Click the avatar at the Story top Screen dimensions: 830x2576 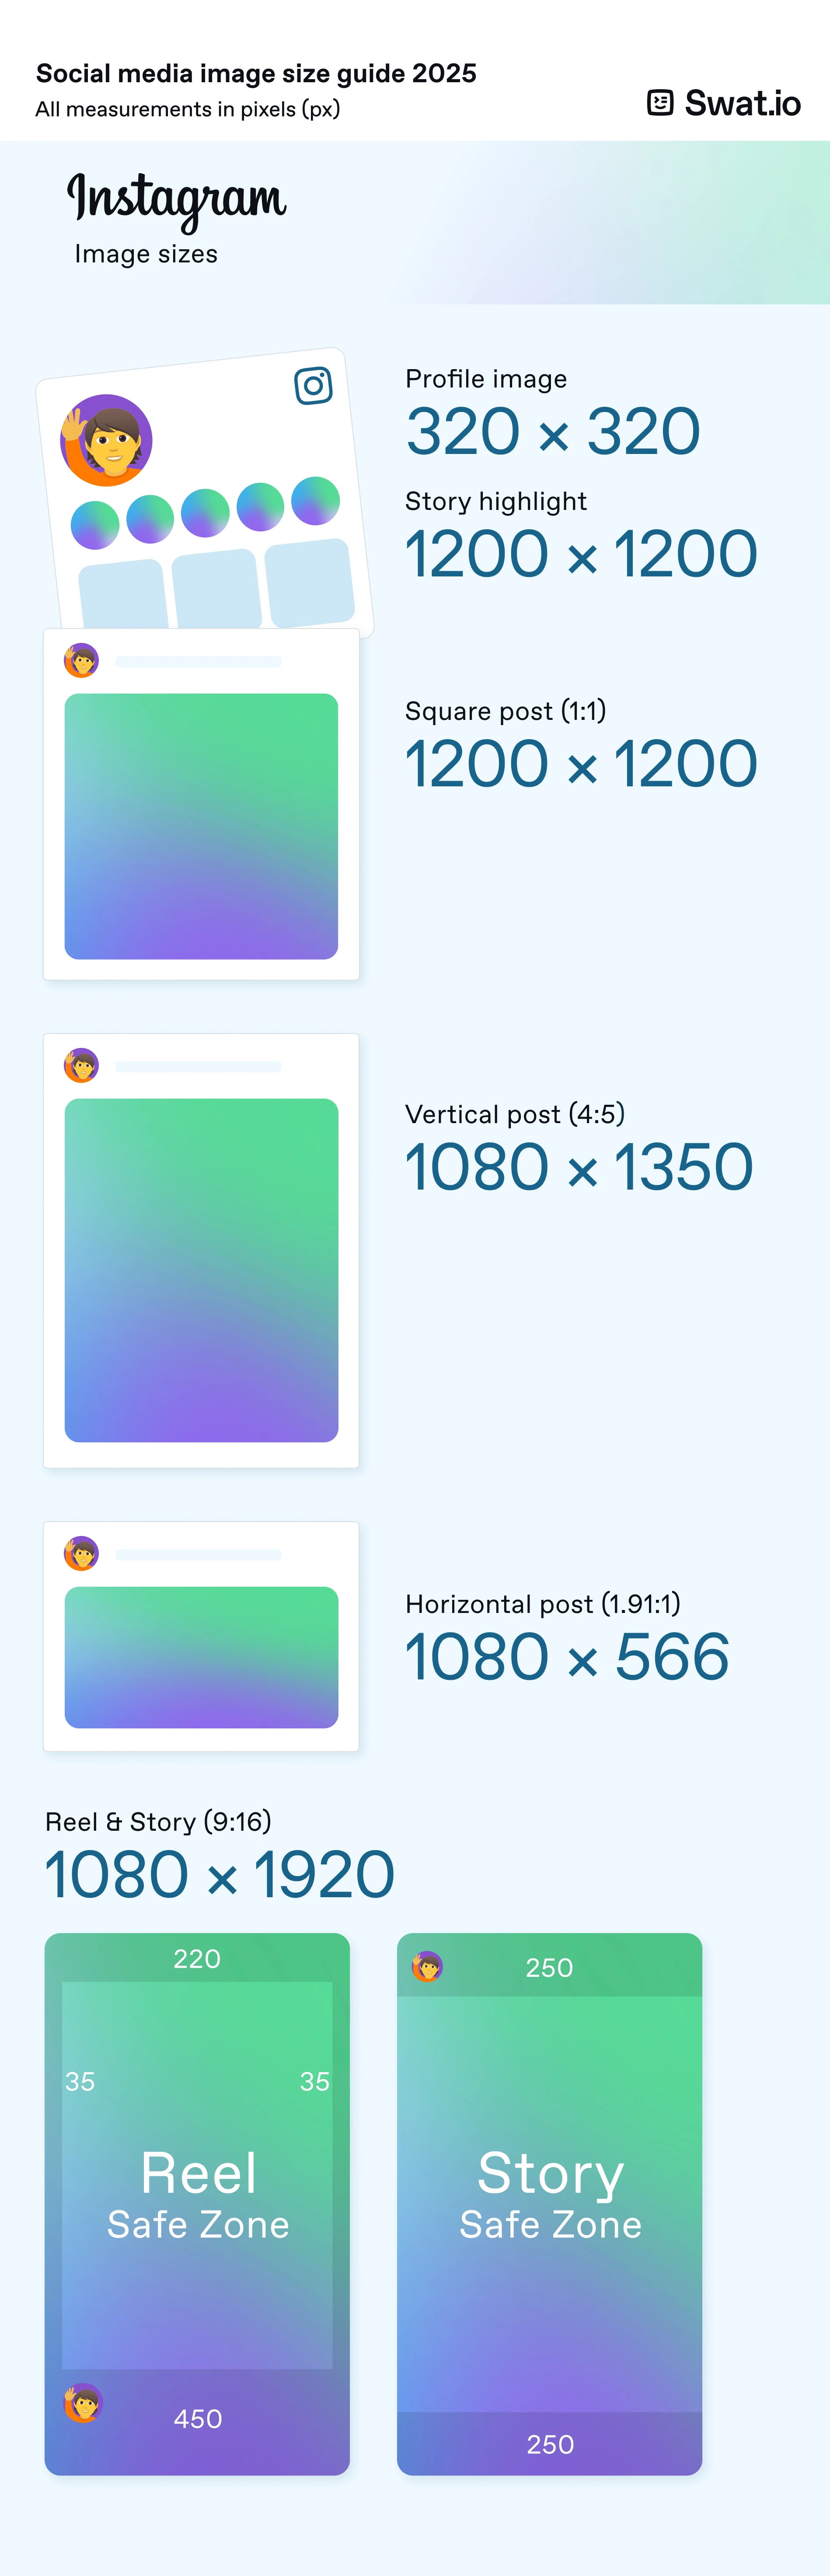point(427,1966)
